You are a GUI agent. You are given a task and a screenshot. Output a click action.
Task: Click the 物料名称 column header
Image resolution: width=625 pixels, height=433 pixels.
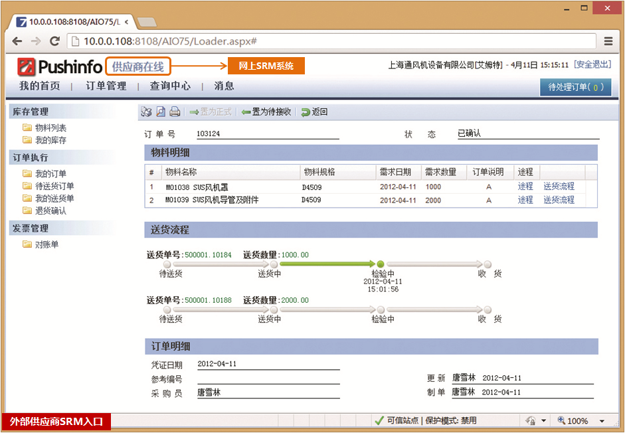tap(230, 172)
